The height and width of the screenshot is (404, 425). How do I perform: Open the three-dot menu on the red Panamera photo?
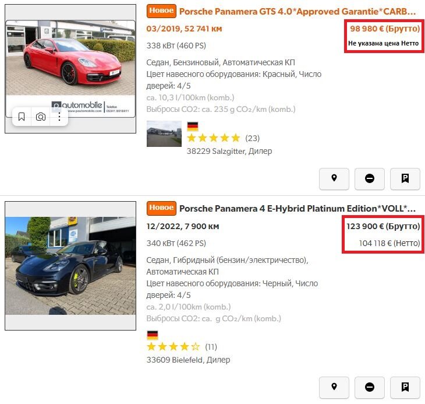click(59, 117)
